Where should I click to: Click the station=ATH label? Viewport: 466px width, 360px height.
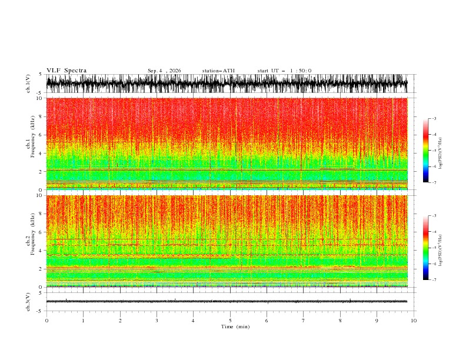pyautogui.click(x=218, y=71)
